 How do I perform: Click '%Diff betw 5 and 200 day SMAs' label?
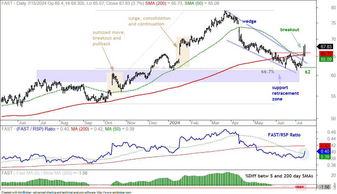(279, 176)
